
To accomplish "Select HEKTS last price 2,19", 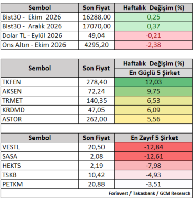I will coord(97,166).
